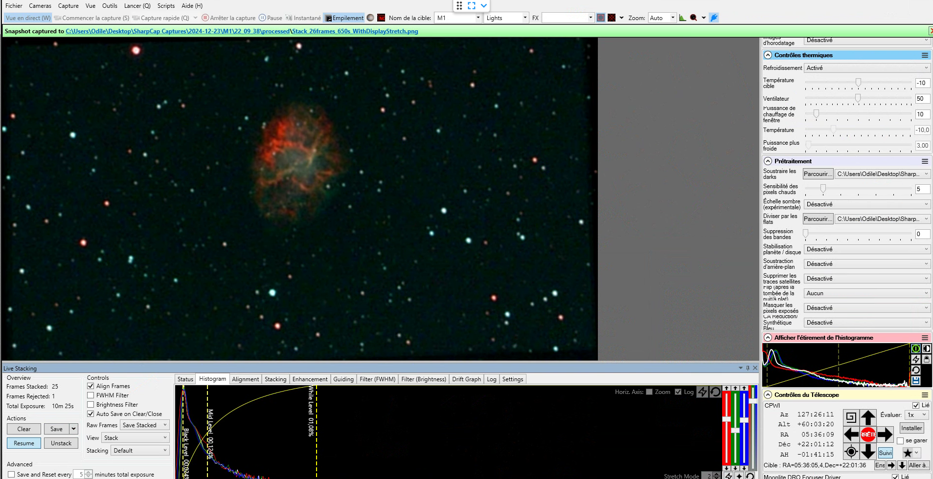Move telescope right with large right arrow

click(x=885, y=434)
